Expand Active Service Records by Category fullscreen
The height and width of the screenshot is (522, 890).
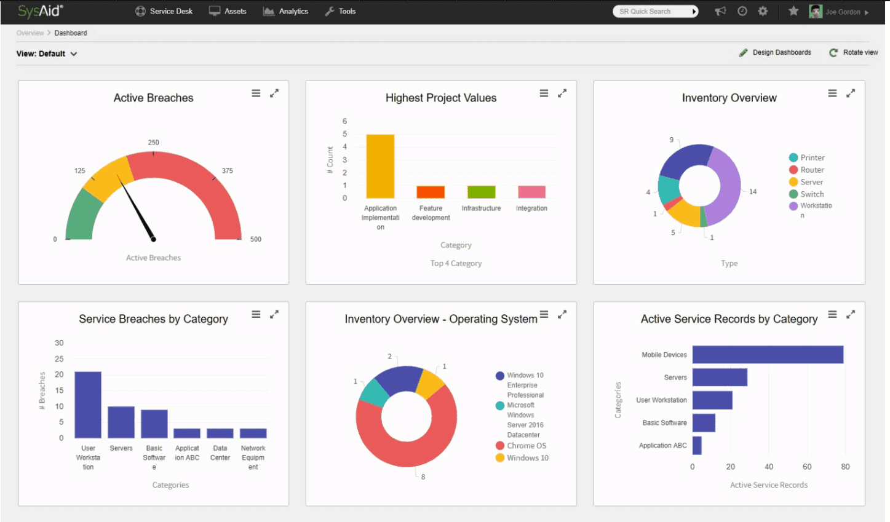tap(851, 314)
